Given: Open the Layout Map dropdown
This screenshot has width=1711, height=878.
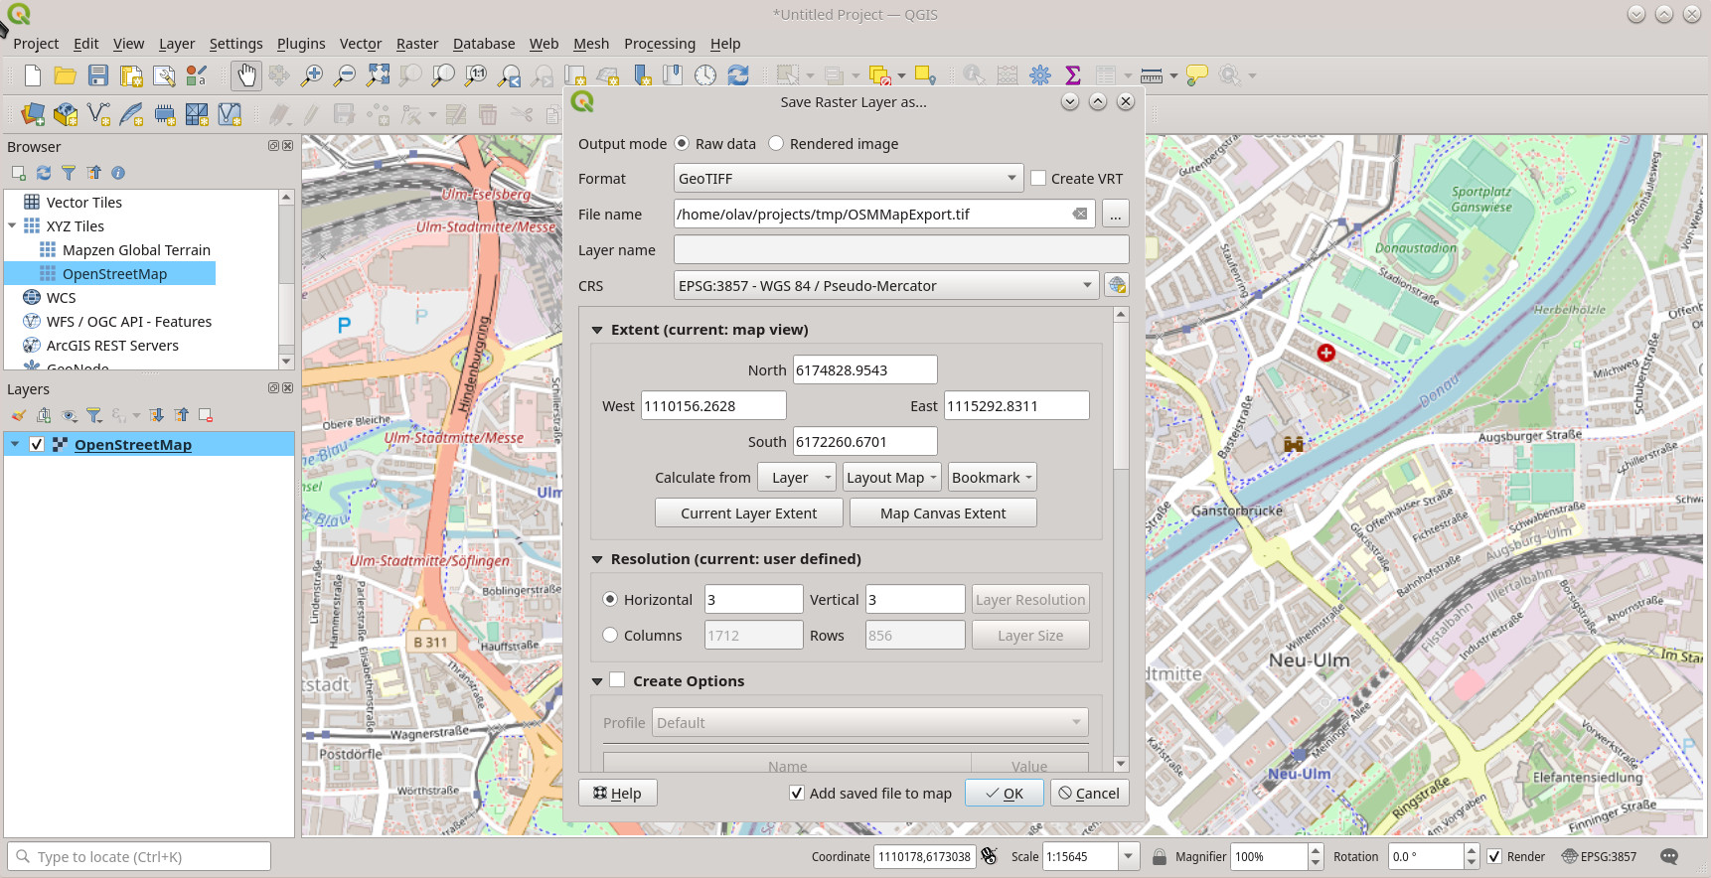Looking at the screenshot, I should point(891,478).
